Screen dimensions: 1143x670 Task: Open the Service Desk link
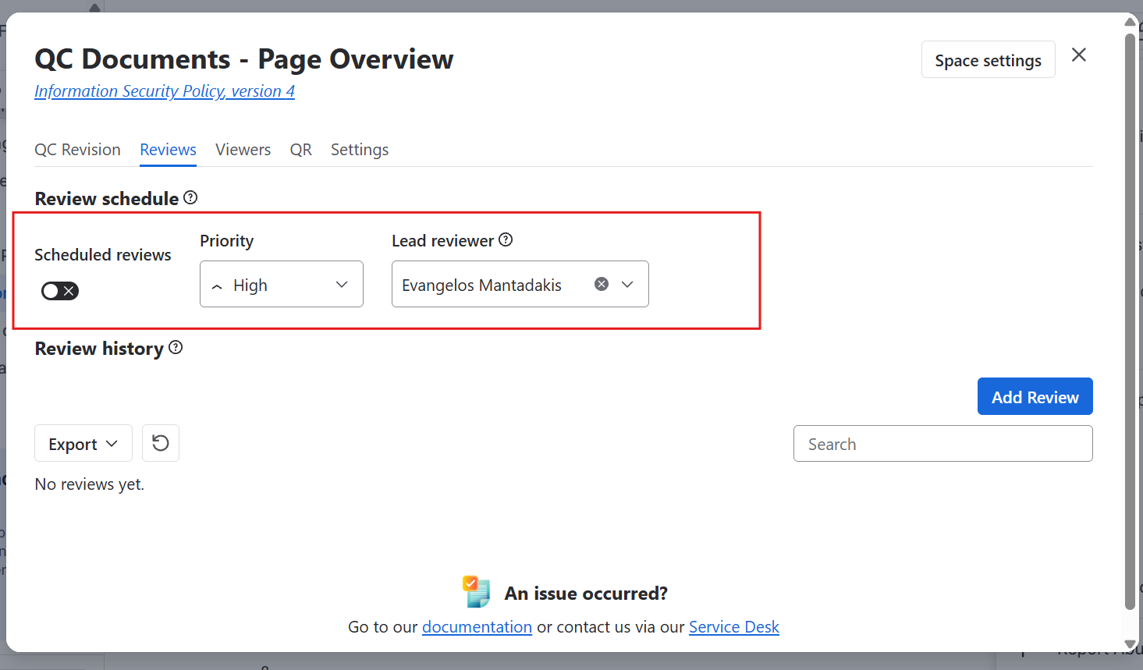[x=734, y=627]
